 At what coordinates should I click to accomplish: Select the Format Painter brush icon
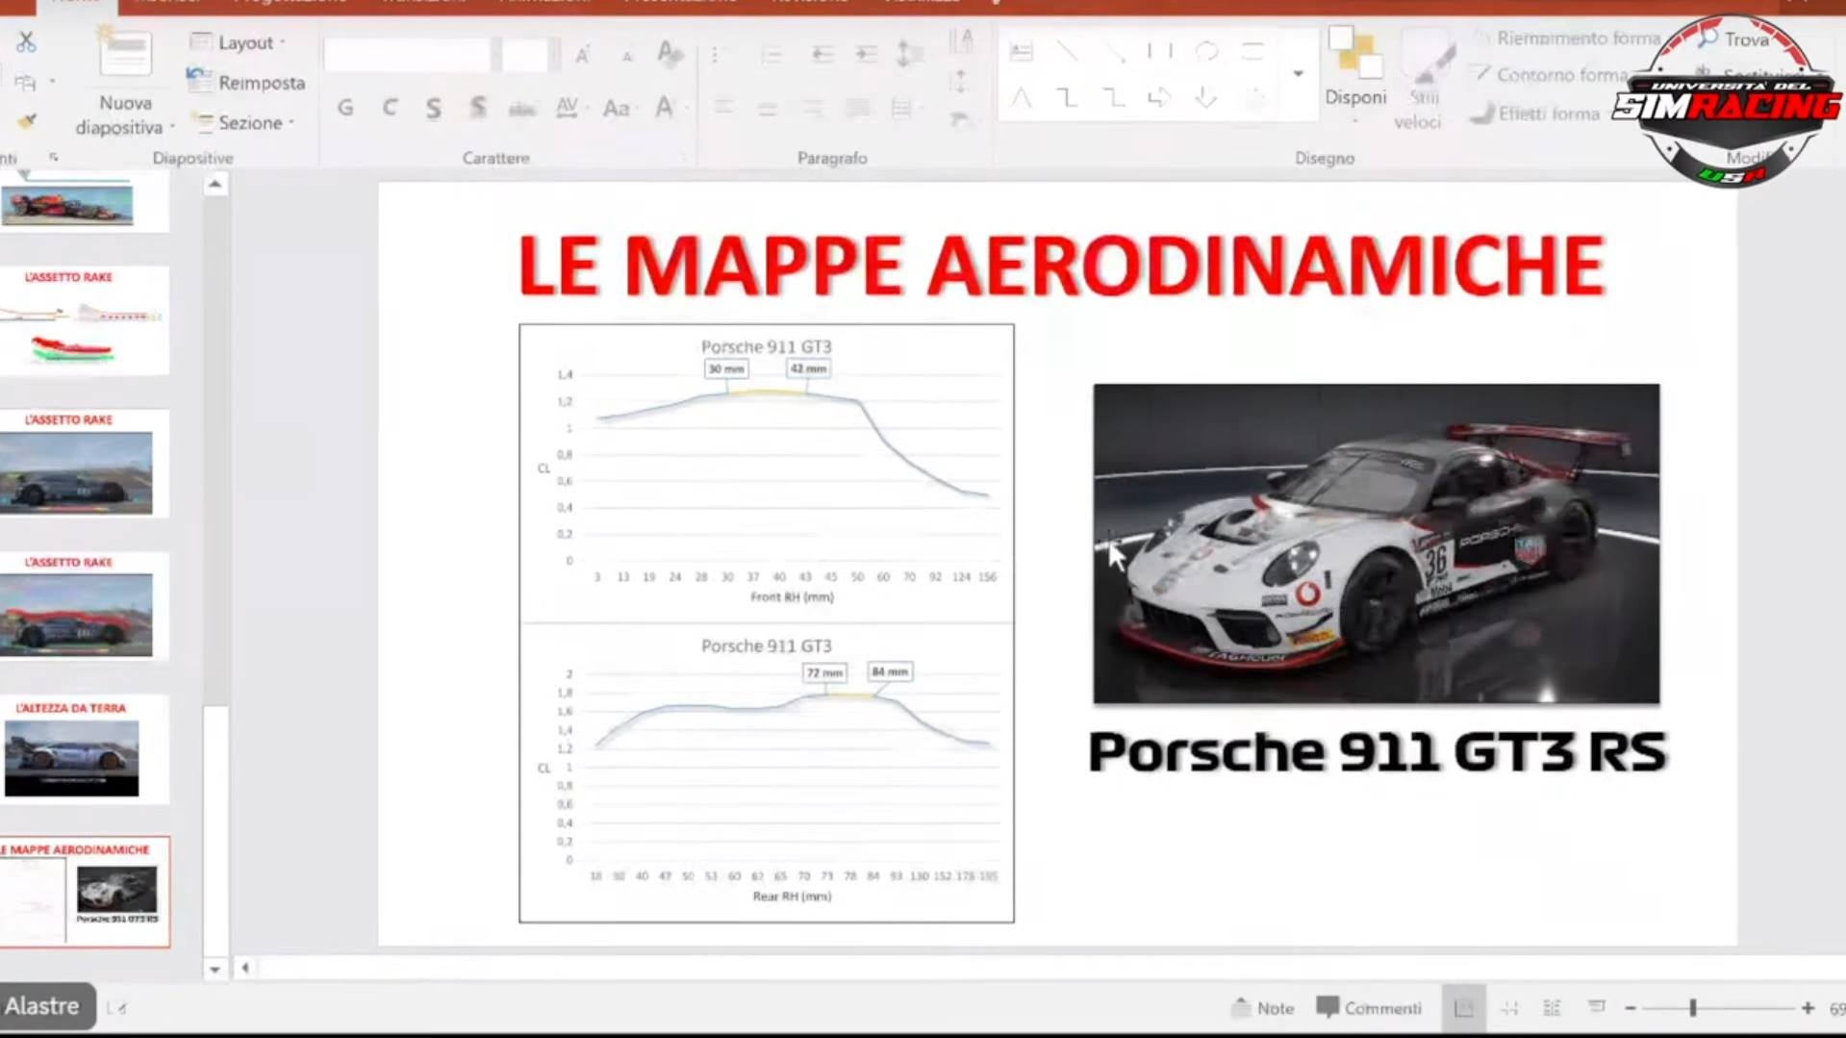coord(26,121)
